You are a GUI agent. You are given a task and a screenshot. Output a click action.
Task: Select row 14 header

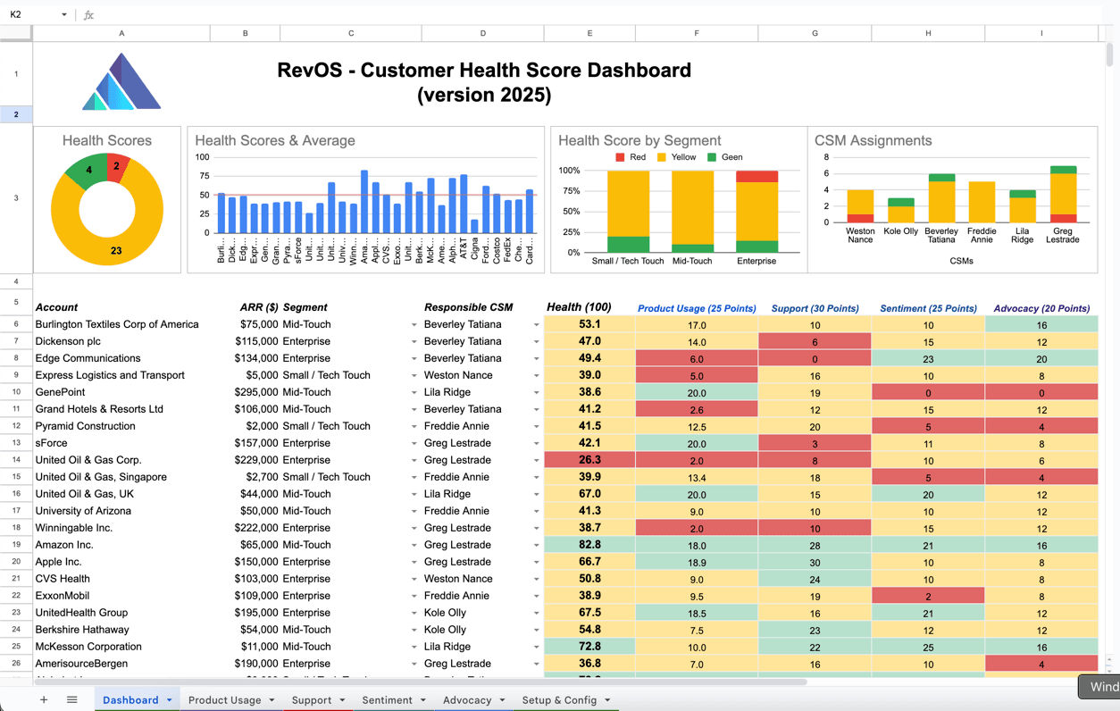point(16,460)
